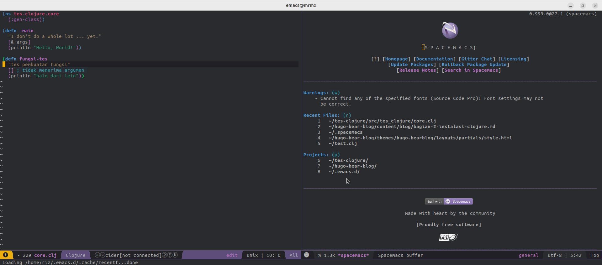Toggle the circled-c minor mode indicator

point(103,255)
